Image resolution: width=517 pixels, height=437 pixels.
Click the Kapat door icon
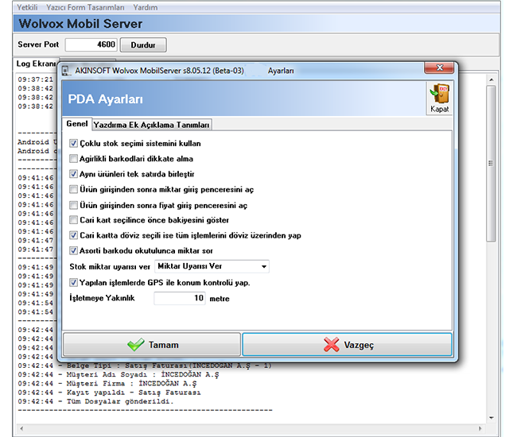click(x=440, y=99)
